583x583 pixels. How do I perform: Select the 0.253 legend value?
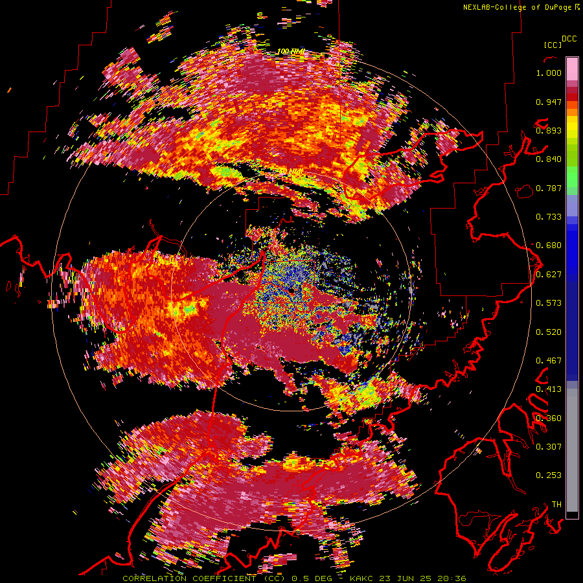tap(549, 475)
